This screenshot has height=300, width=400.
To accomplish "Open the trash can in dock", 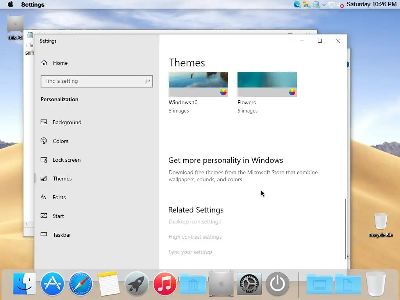I will [376, 284].
